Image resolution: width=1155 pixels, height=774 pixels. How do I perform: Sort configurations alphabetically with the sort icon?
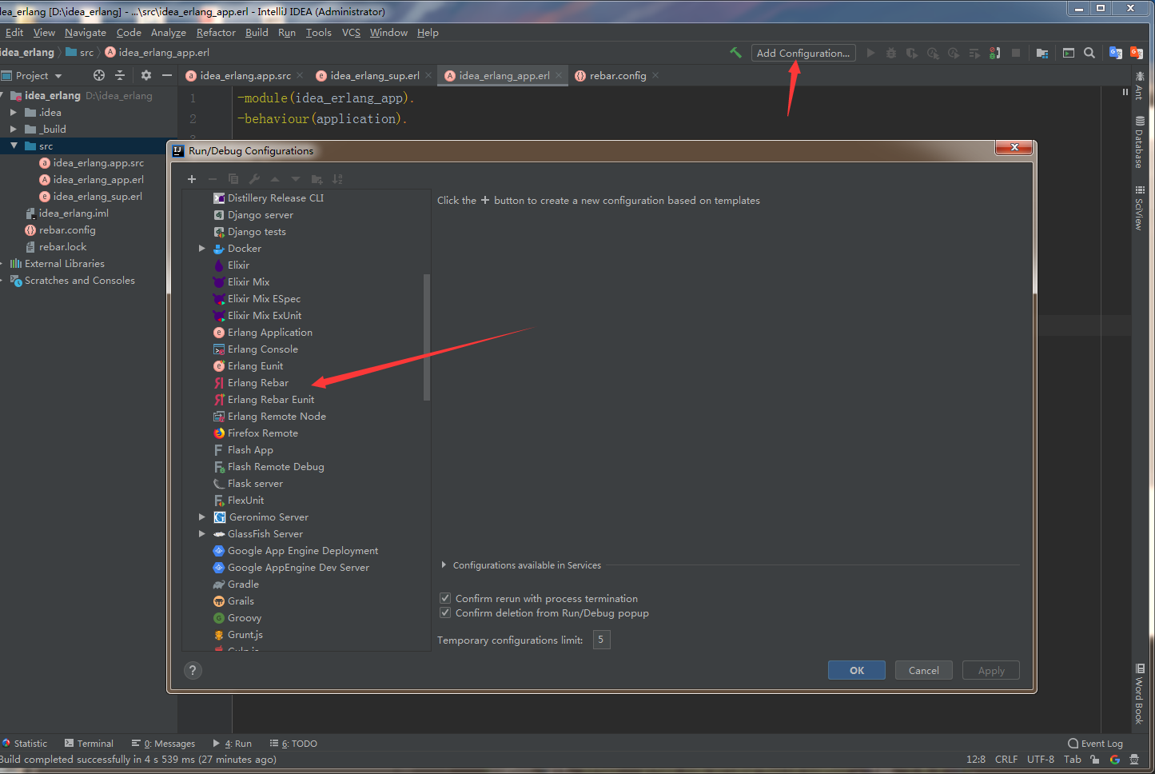(336, 178)
